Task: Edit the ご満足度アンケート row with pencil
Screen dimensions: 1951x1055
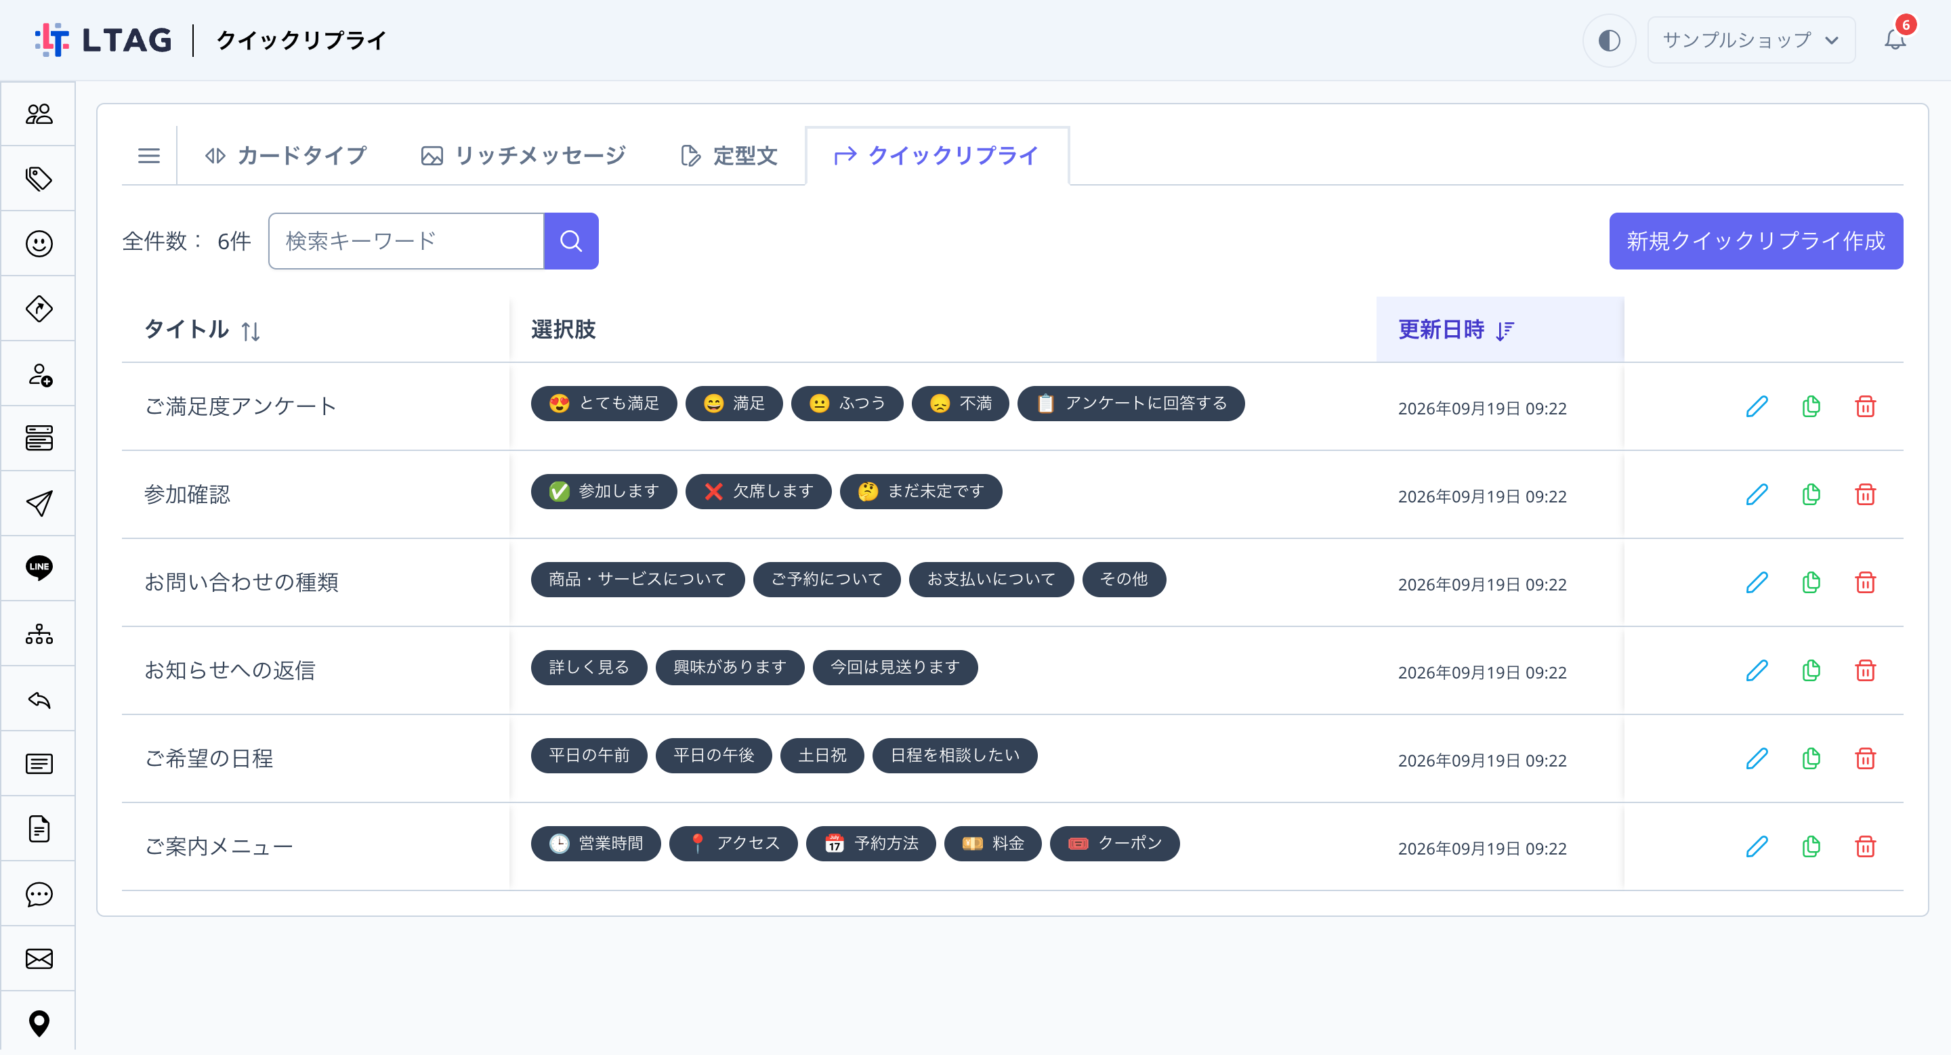Action: (1757, 406)
